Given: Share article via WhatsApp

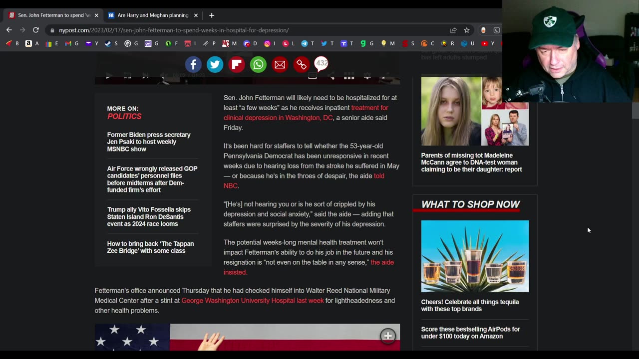Looking at the screenshot, I should click(258, 64).
